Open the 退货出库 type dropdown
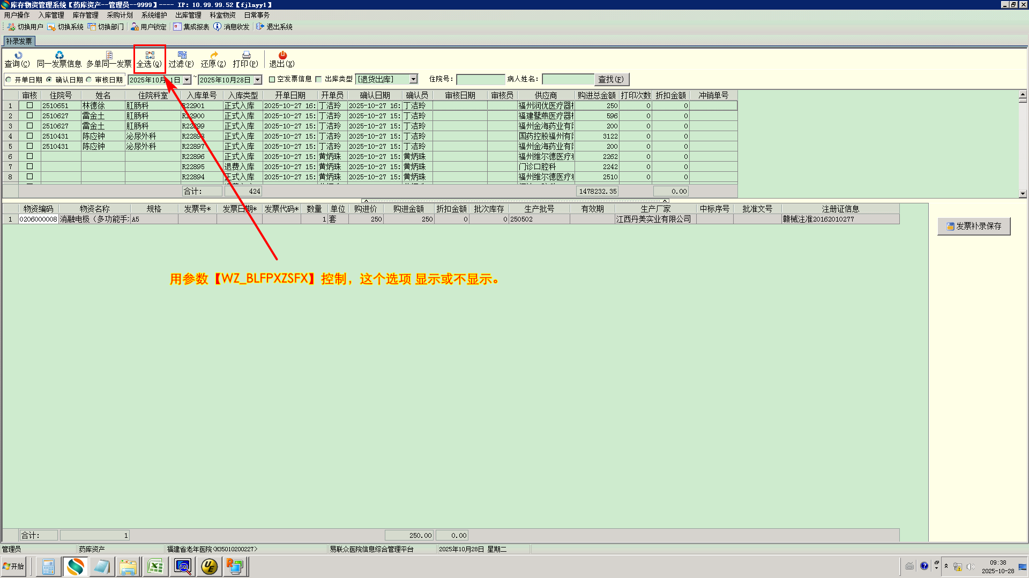Image resolution: width=1029 pixels, height=578 pixels. coord(413,79)
